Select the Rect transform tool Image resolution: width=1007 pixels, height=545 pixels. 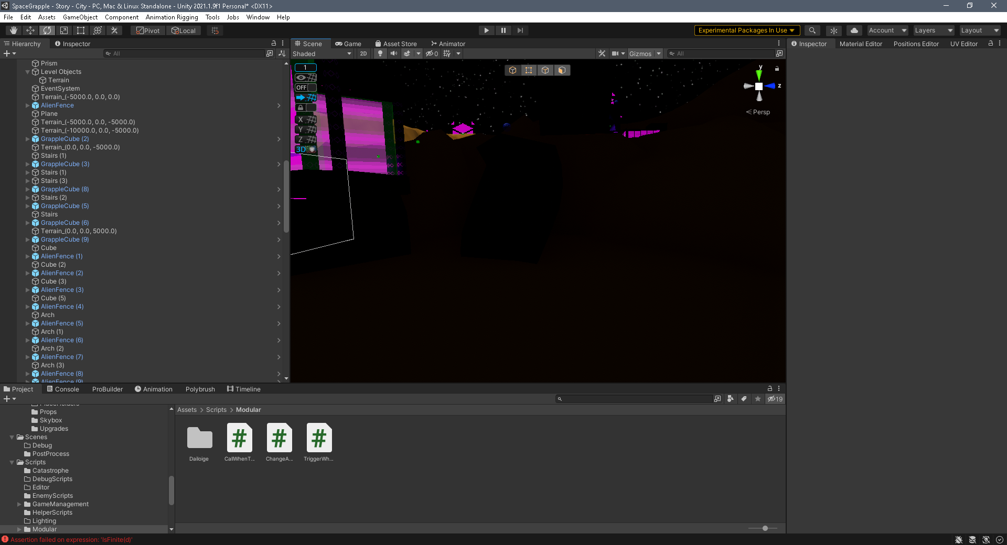click(81, 30)
